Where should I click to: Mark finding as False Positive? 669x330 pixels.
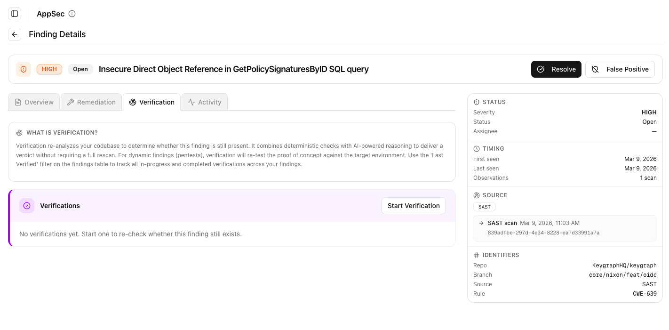tap(620, 69)
